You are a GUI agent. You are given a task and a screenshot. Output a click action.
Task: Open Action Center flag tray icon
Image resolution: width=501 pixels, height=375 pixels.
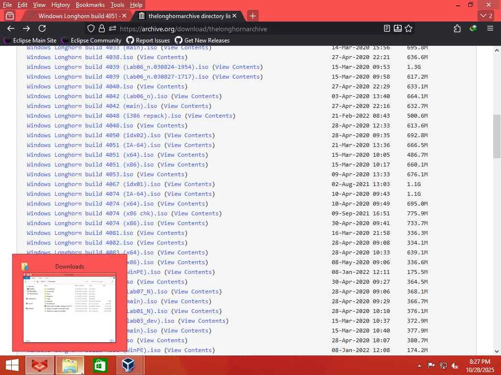click(x=431, y=365)
